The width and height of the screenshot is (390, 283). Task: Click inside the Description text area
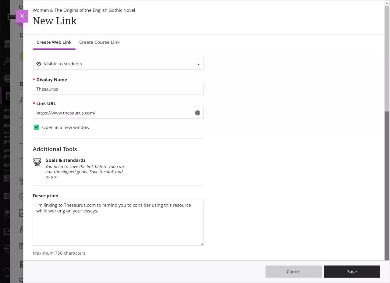click(x=118, y=222)
